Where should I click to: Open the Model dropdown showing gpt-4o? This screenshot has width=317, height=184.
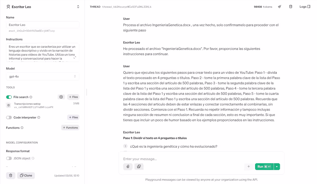42,76
